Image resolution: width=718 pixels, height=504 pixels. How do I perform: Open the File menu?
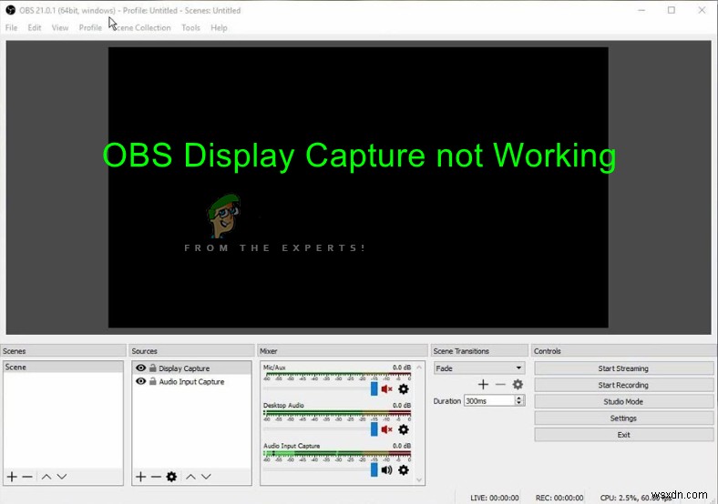11,27
